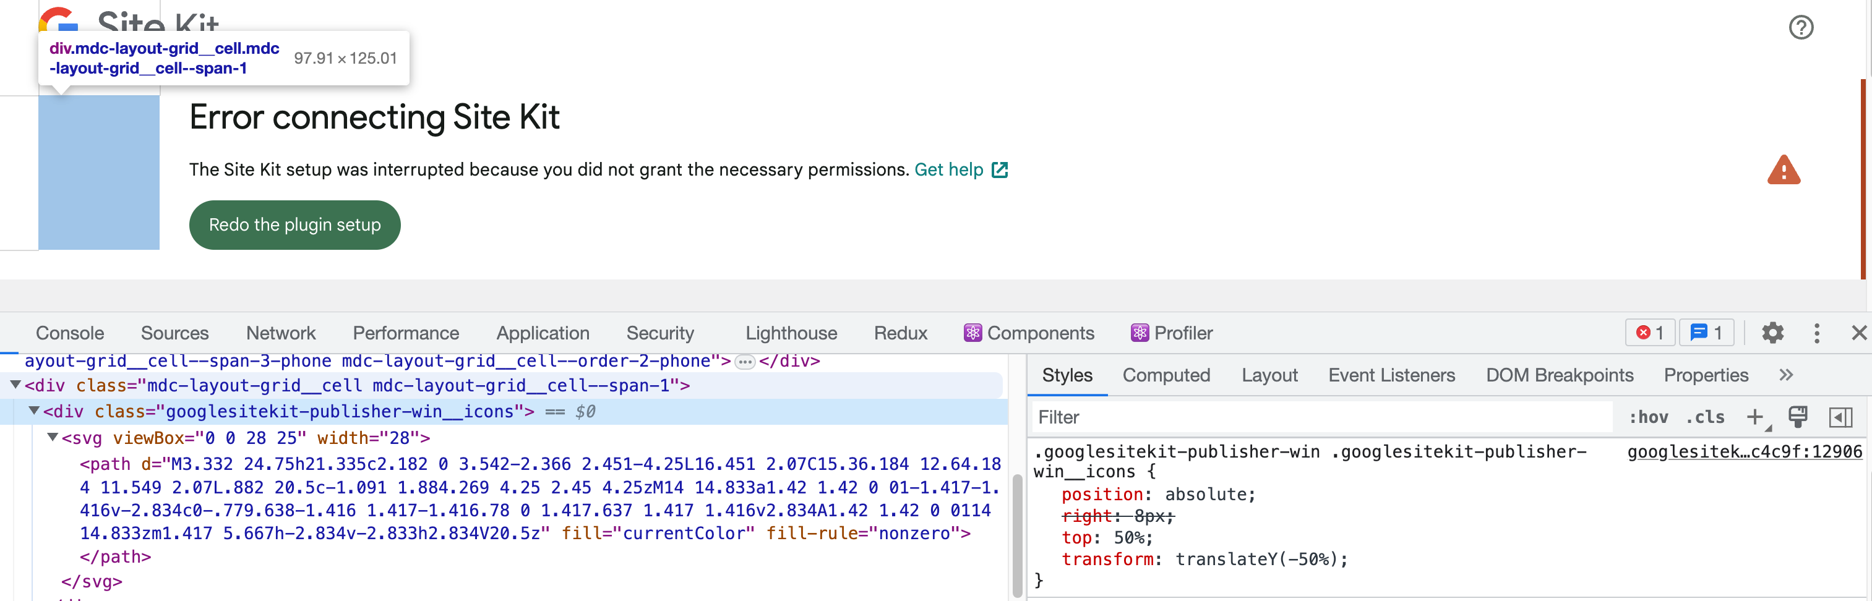Open the DevTools settings gear
The image size is (1872, 601).
coord(1772,333)
